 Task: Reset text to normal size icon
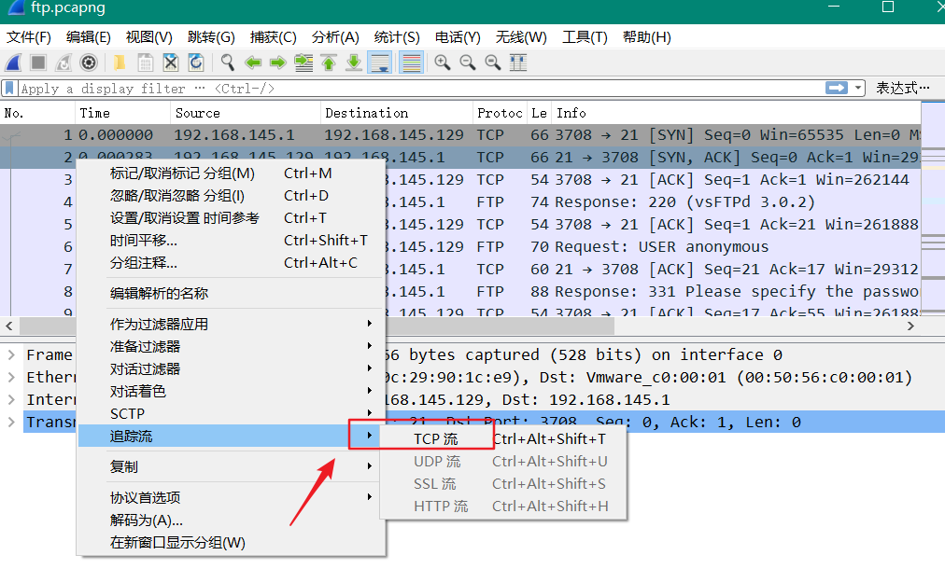493,62
